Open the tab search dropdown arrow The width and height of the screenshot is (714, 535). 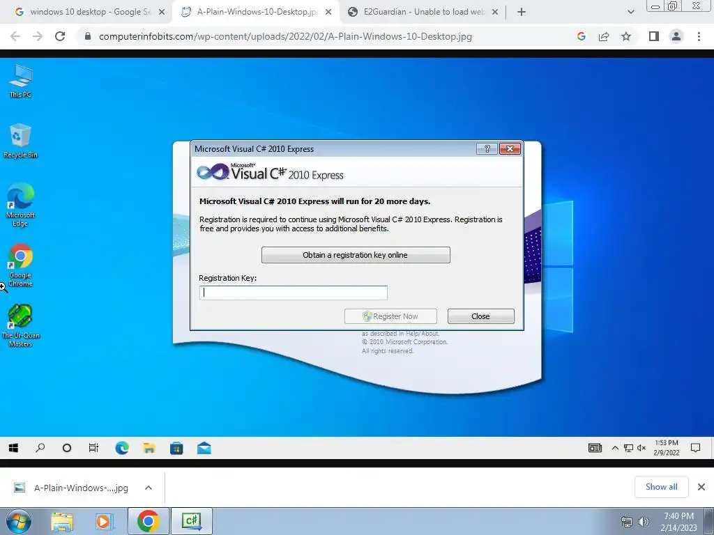630,12
